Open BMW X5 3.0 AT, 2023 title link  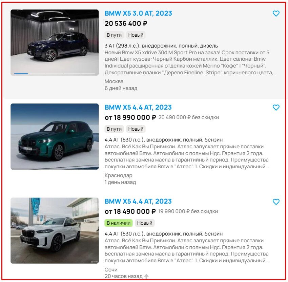click(138, 13)
